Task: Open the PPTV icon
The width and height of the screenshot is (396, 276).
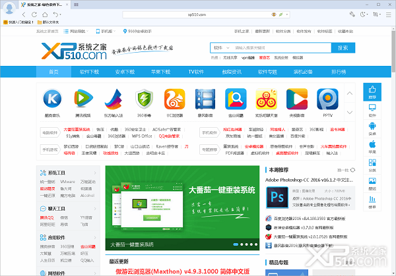Action: [x=327, y=99]
